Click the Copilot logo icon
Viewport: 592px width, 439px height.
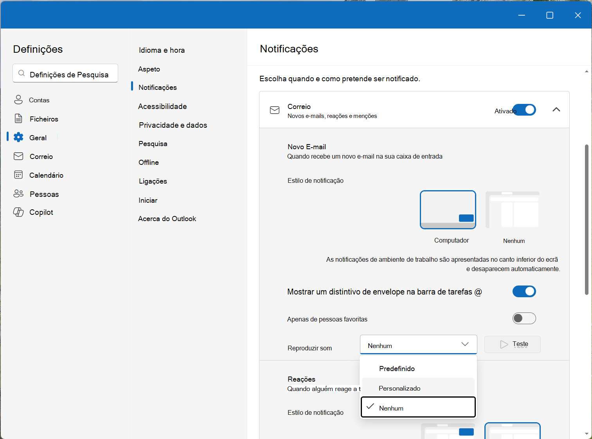point(18,212)
